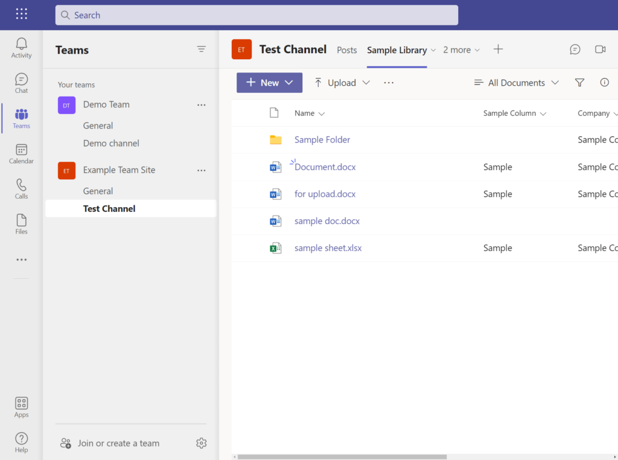The height and width of the screenshot is (460, 618).
Task: Open the Demo channel
Action: (x=111, y=144)
